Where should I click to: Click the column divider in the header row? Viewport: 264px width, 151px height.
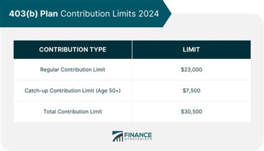click(132, 49)
